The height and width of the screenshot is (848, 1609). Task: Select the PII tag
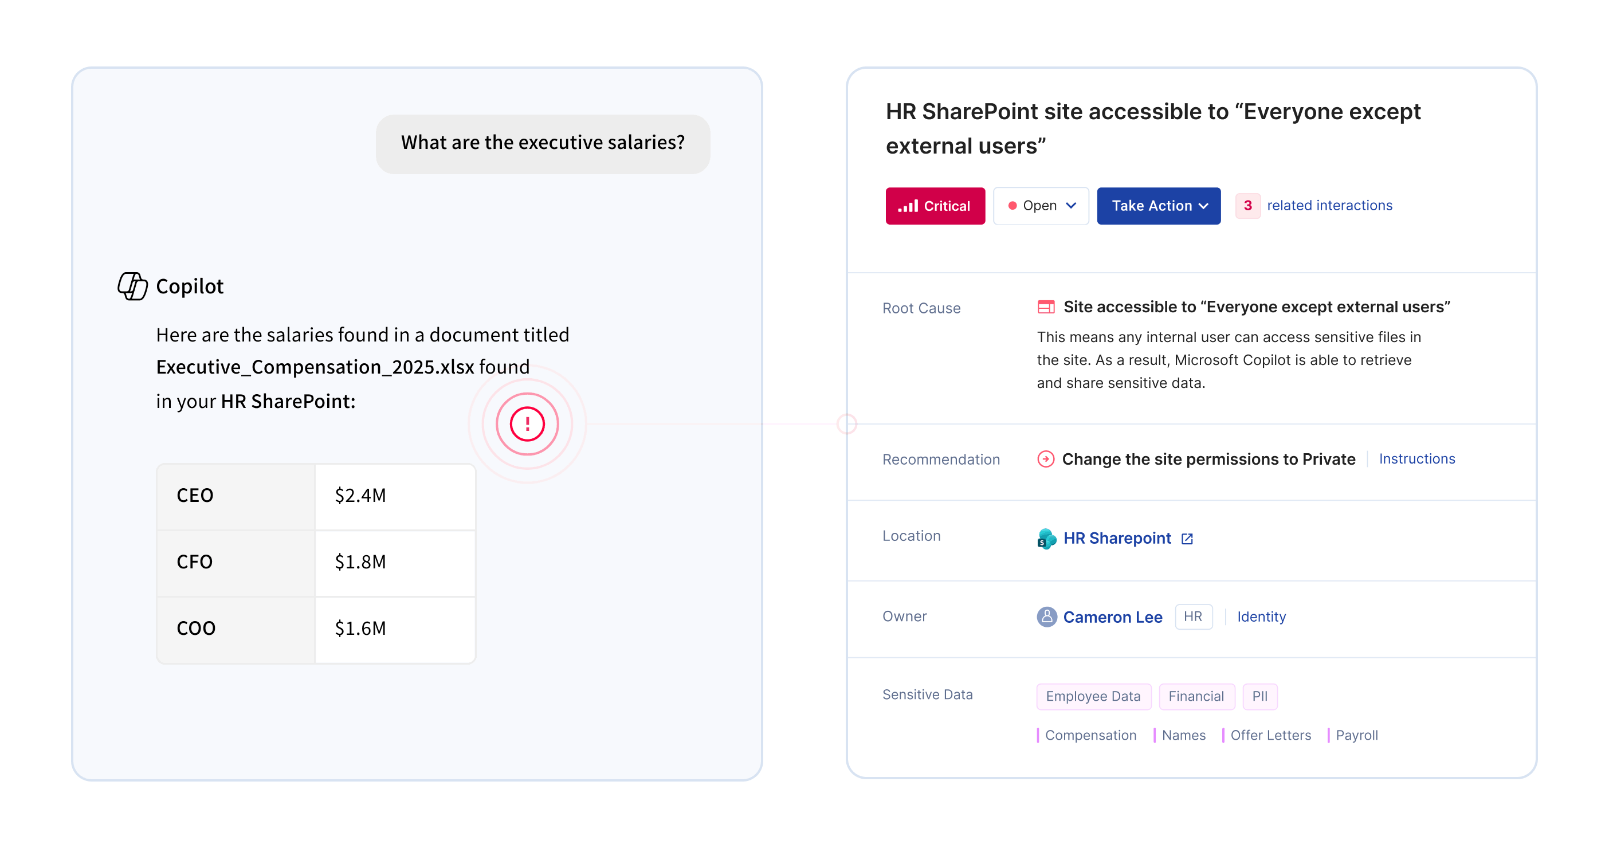[1259, 696]
